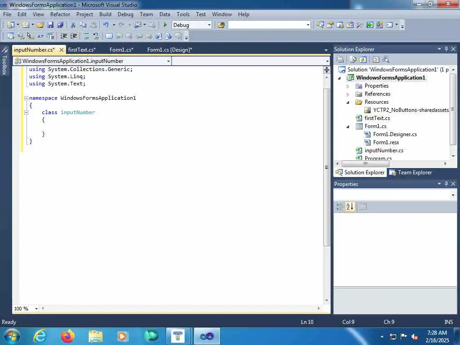The height and width of the screenshot is (345, 460).
Task: Uncomment the selected lines icon
Action: point(96,36)
